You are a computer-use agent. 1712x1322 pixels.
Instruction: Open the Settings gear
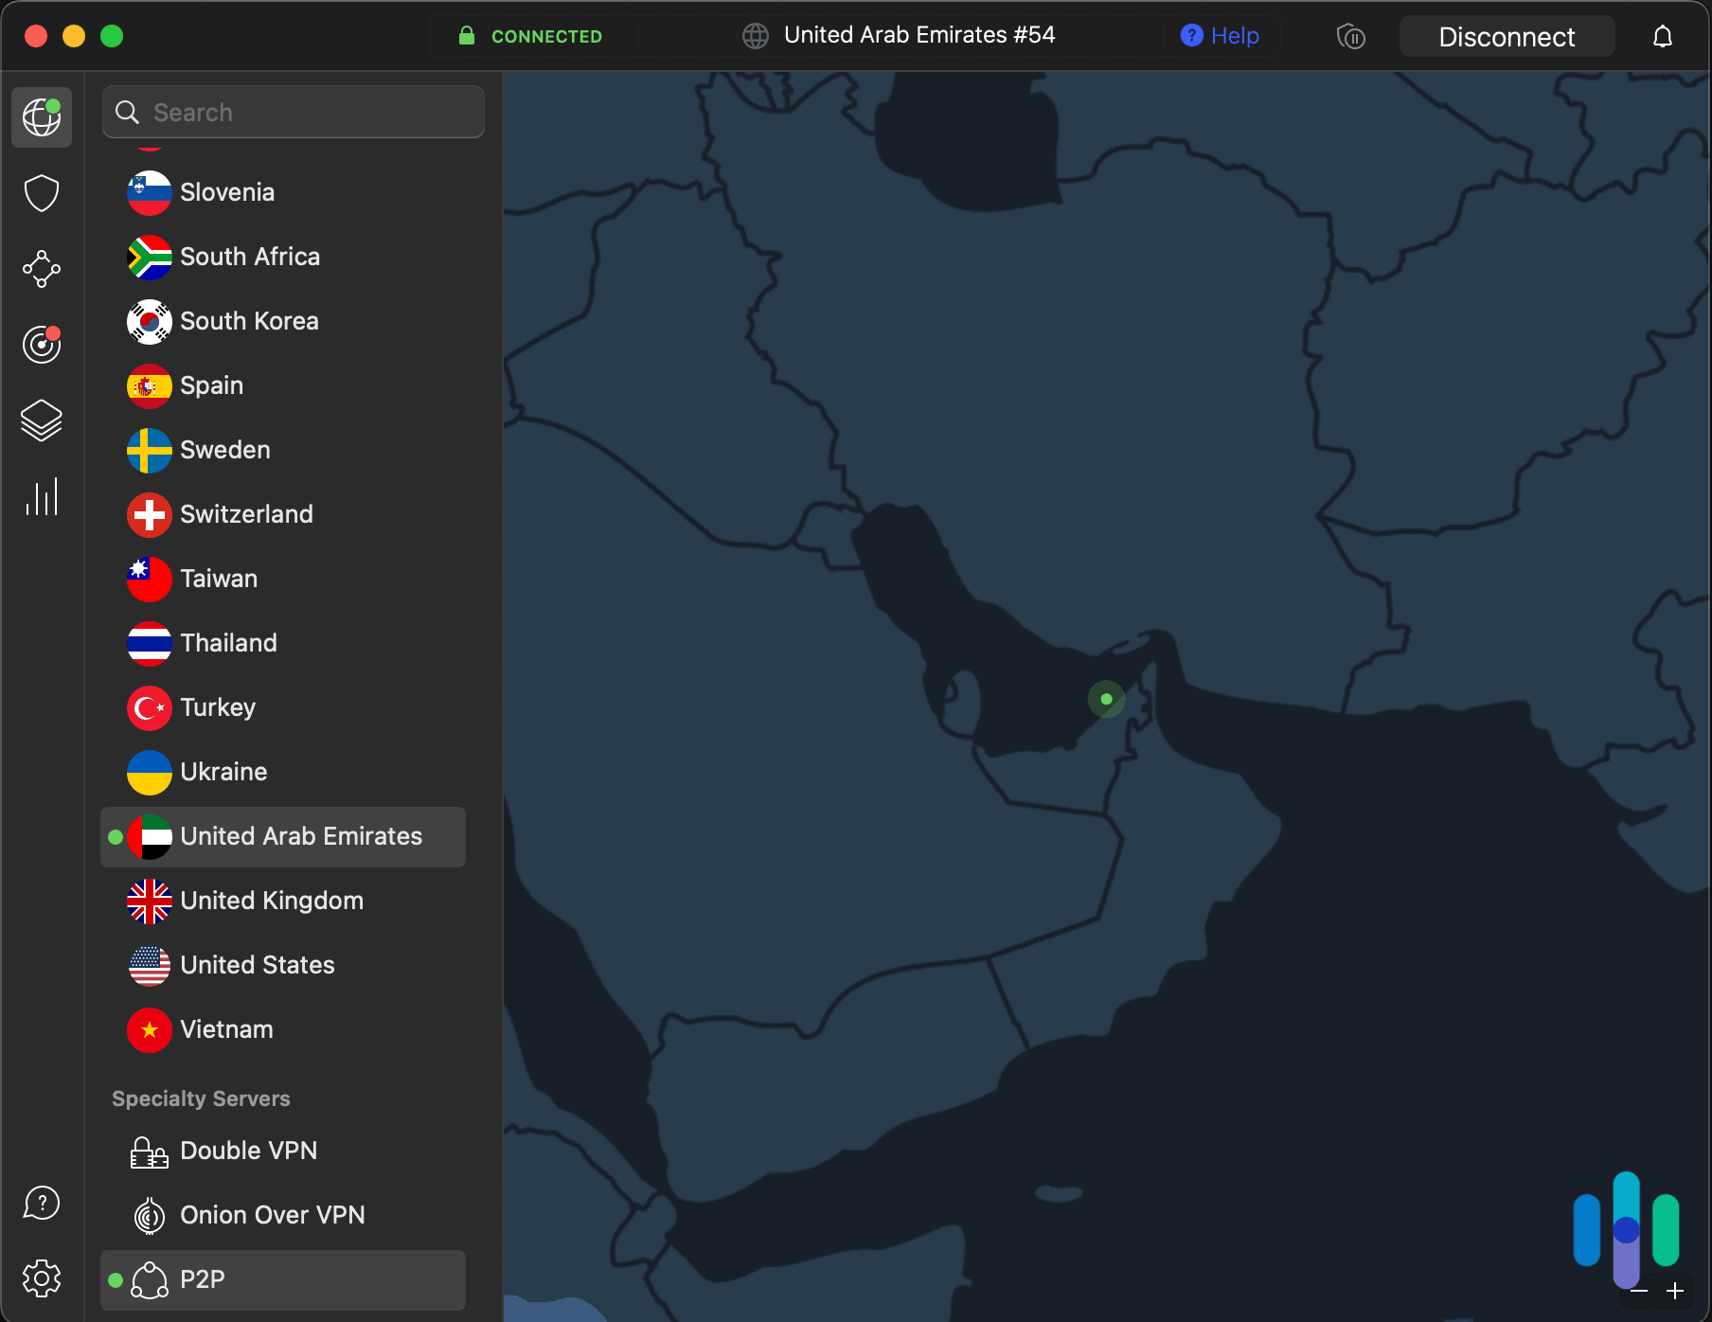click(41, 1277)
